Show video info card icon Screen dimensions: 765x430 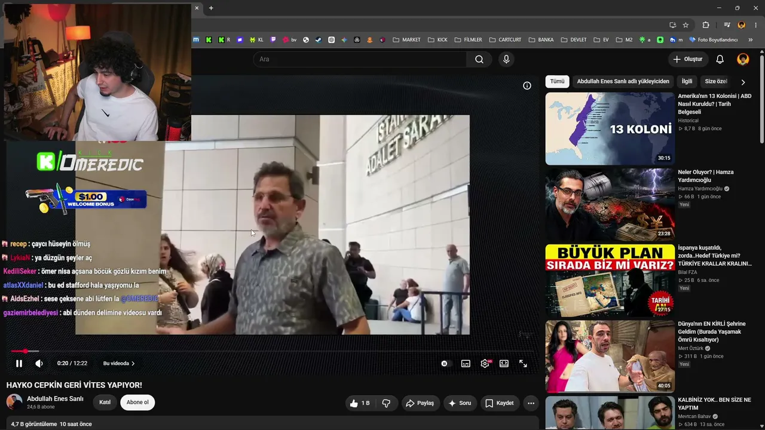[x=527, y=85]
